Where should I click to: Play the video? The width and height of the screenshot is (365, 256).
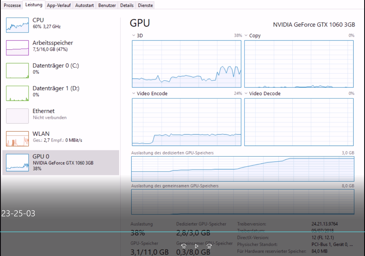pos(196,246)
